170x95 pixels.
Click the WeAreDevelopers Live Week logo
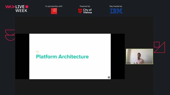click(17, 8)
